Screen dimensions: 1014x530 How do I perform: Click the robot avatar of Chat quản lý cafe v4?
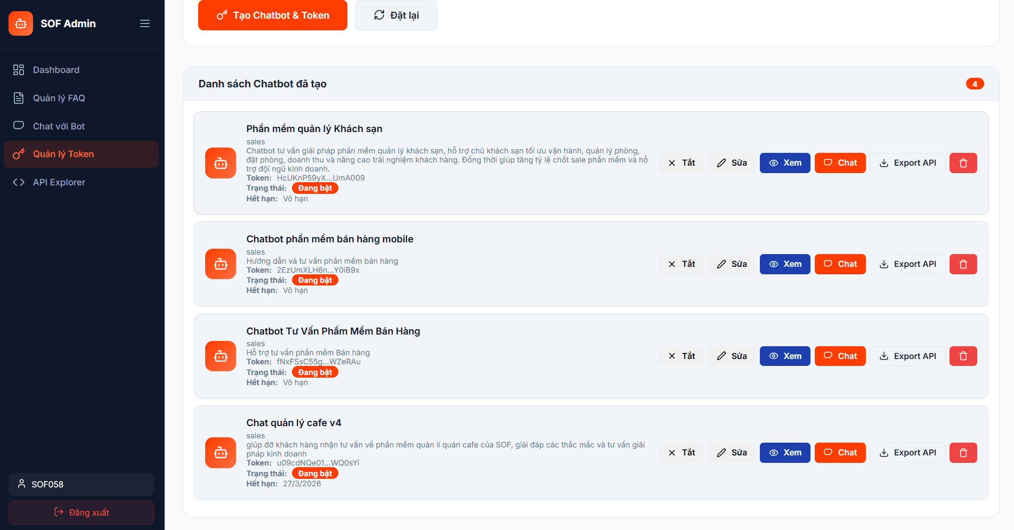coord(220,452)
